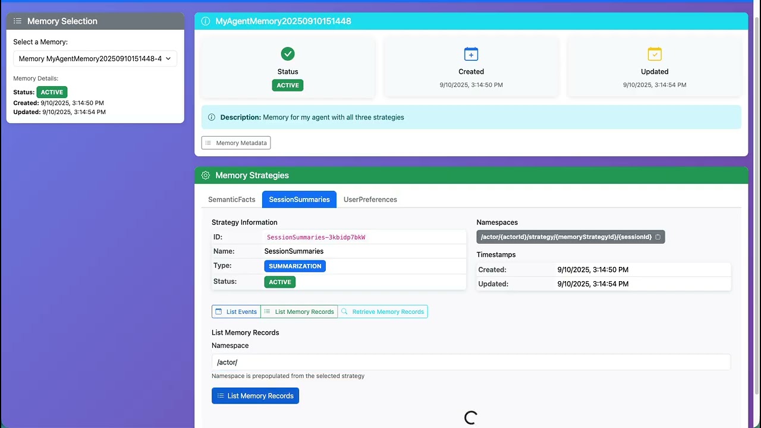
Task: Open the Select a Memory dropdown
Action: click(x=95, y=59)
